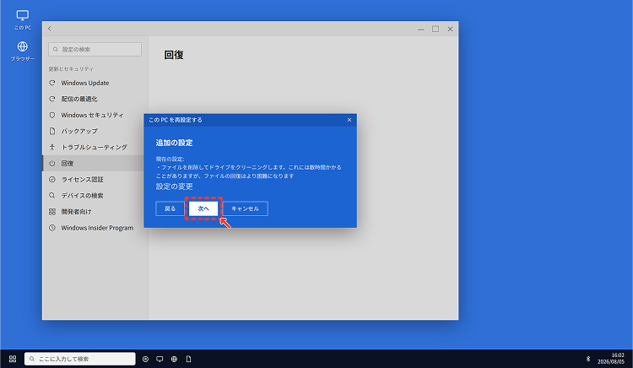Select 配信の最適化 in the sidebar
The width and height of the screenshot is (633, 368).
point(95,99)
